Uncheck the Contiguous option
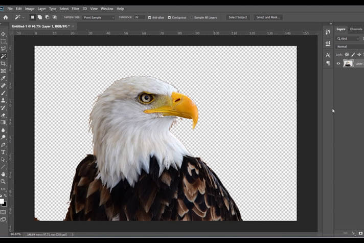Image resolution: width=364 pixels, height=243 pixels. pyautogui.click(x=169, y=17)
